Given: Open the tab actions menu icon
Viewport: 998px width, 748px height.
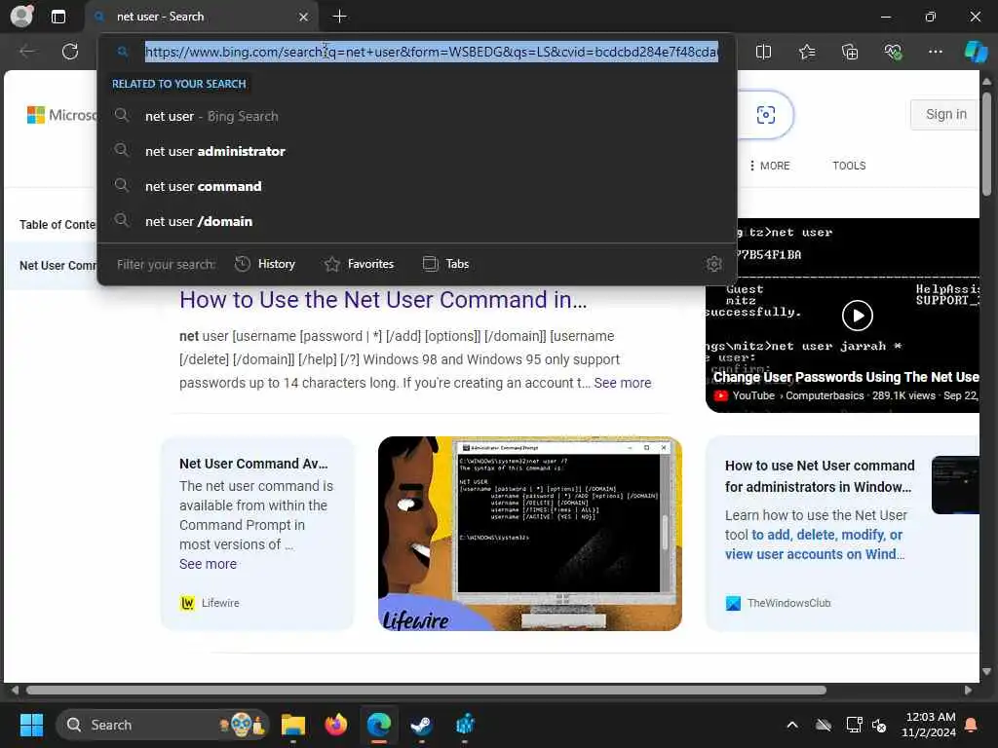Looking at the screenshot, I should [58, 17].
